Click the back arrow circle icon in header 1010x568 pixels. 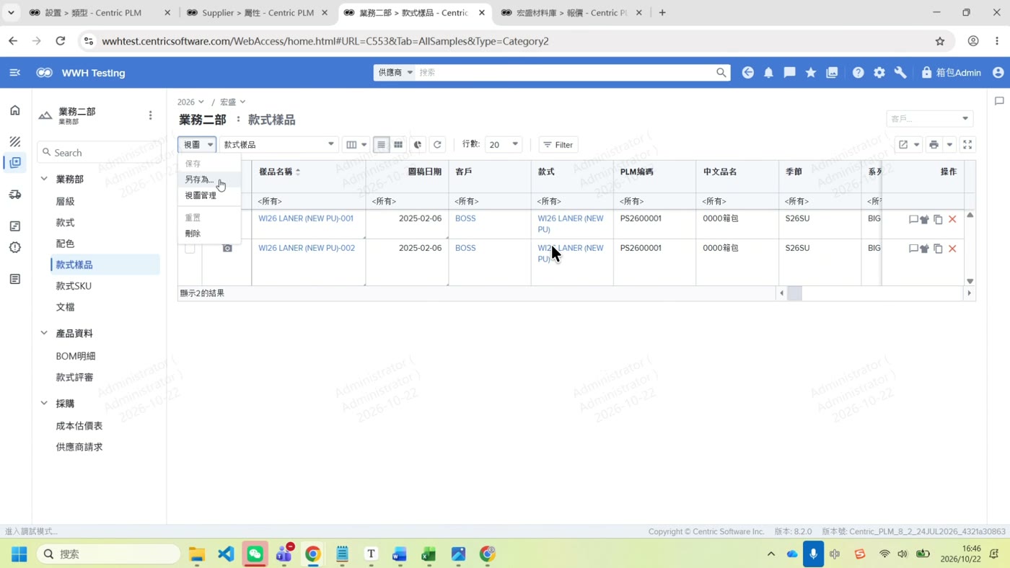tap(747, 73)
